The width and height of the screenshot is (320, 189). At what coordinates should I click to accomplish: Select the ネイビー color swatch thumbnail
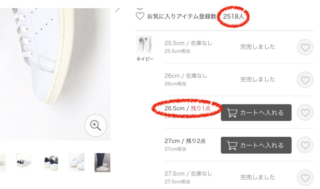point(144,45)
